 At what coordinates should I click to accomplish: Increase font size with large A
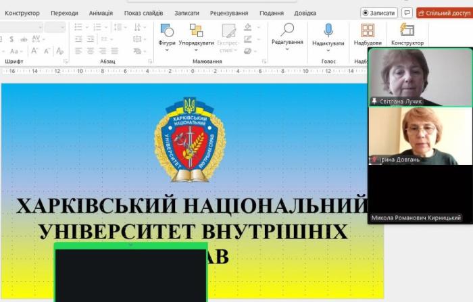(34, 51)
